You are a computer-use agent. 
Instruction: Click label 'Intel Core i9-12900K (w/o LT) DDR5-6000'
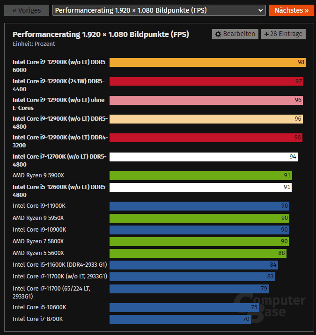pos(60,66)
